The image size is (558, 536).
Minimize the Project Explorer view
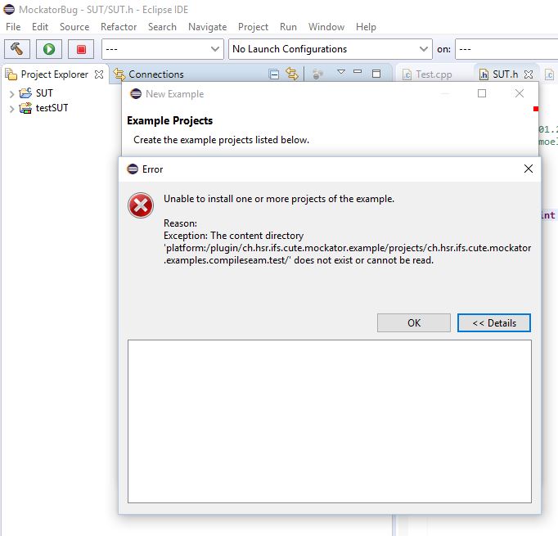click(358, 72)
